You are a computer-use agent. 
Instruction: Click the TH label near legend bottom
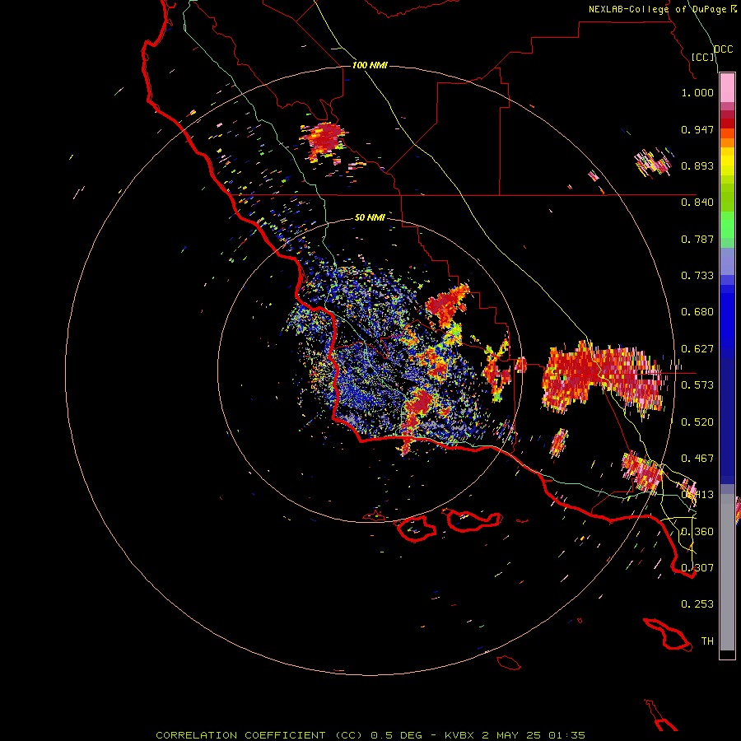coord(707,641)
